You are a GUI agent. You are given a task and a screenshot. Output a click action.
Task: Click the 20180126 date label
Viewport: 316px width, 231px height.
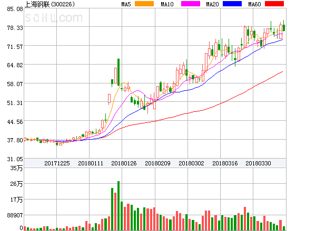(124, 163)
